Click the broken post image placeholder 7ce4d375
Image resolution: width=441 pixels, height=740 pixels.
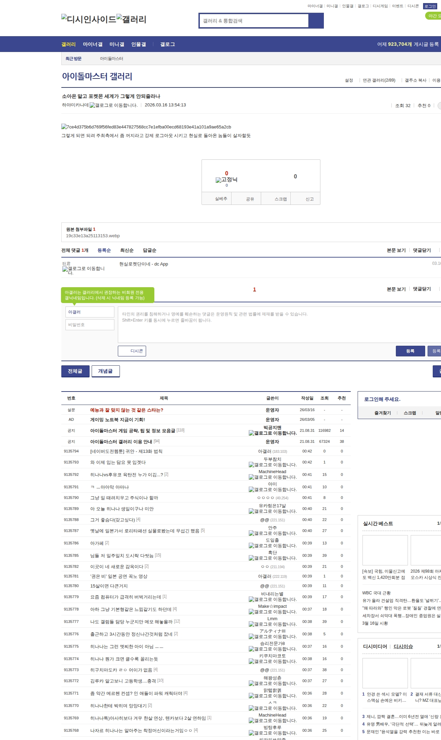(x=146, y=127)
